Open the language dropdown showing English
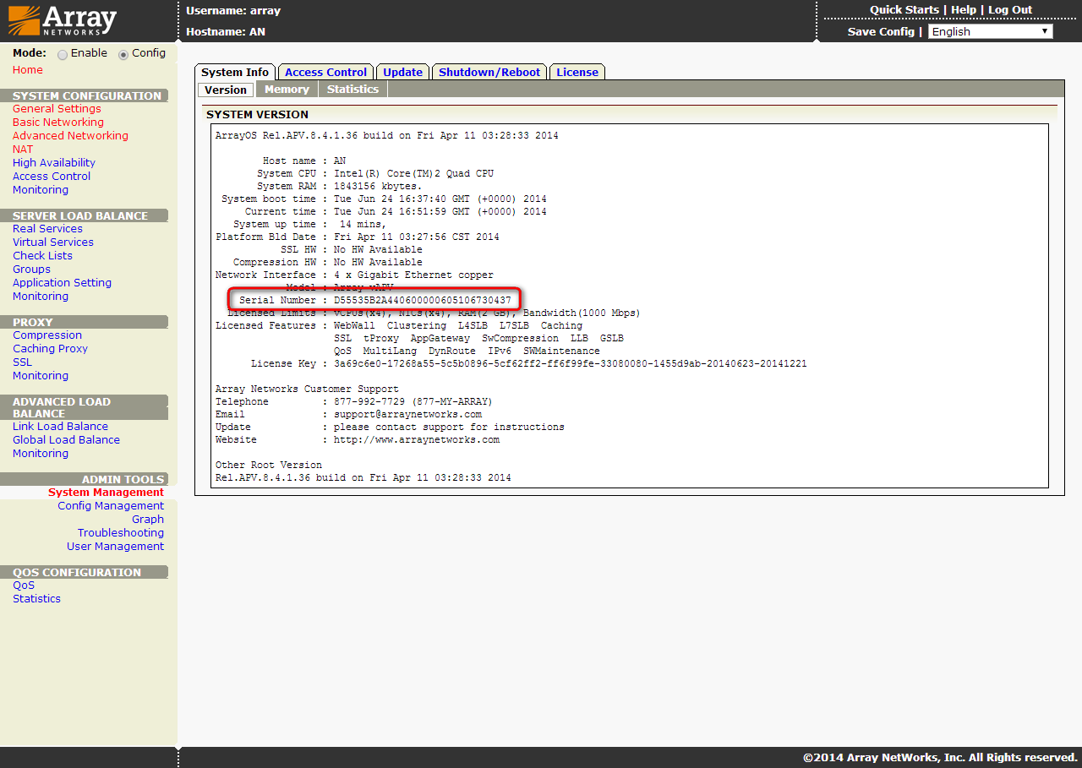 [990, 31]
